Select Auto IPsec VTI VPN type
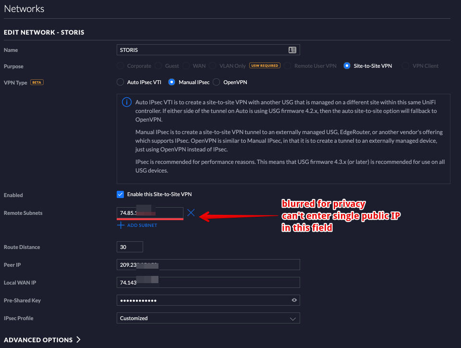The height and width of the screenshot is (348, 461). coord(121,82)
